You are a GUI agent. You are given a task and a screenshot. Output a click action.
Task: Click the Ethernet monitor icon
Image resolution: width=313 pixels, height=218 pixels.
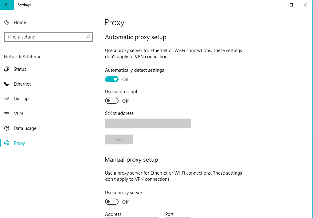[7, 84]
